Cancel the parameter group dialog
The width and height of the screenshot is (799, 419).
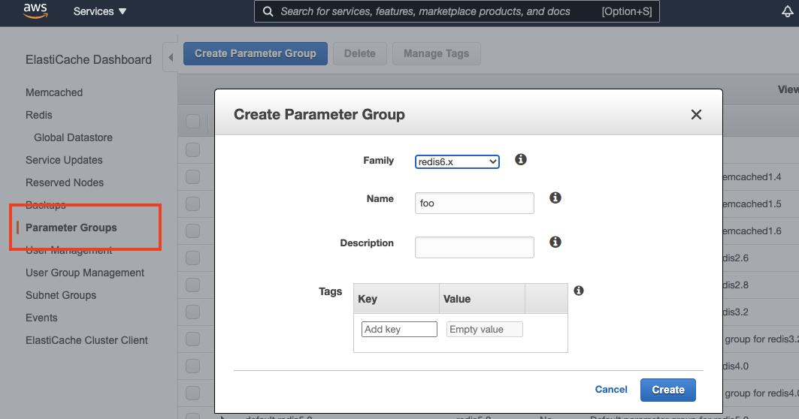(x=611, y=390)
